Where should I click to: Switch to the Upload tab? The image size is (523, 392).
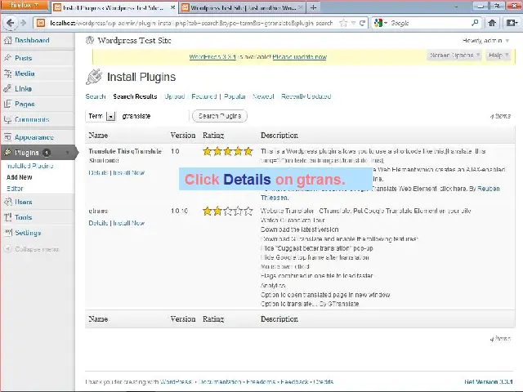(175, 96)
